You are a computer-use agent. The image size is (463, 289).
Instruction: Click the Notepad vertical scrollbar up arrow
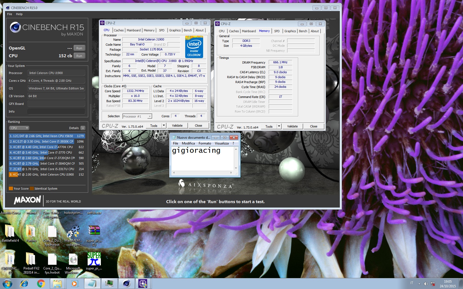[x=236, y=149]
